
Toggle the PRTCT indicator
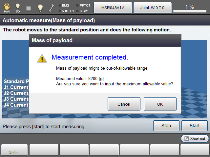pyautogui.click(x=77, y=5)
